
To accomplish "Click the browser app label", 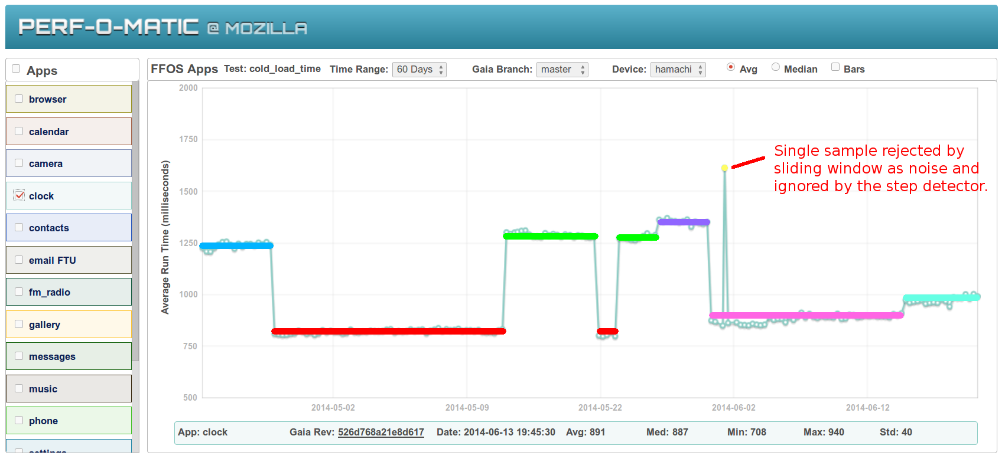I will point(48,99).
